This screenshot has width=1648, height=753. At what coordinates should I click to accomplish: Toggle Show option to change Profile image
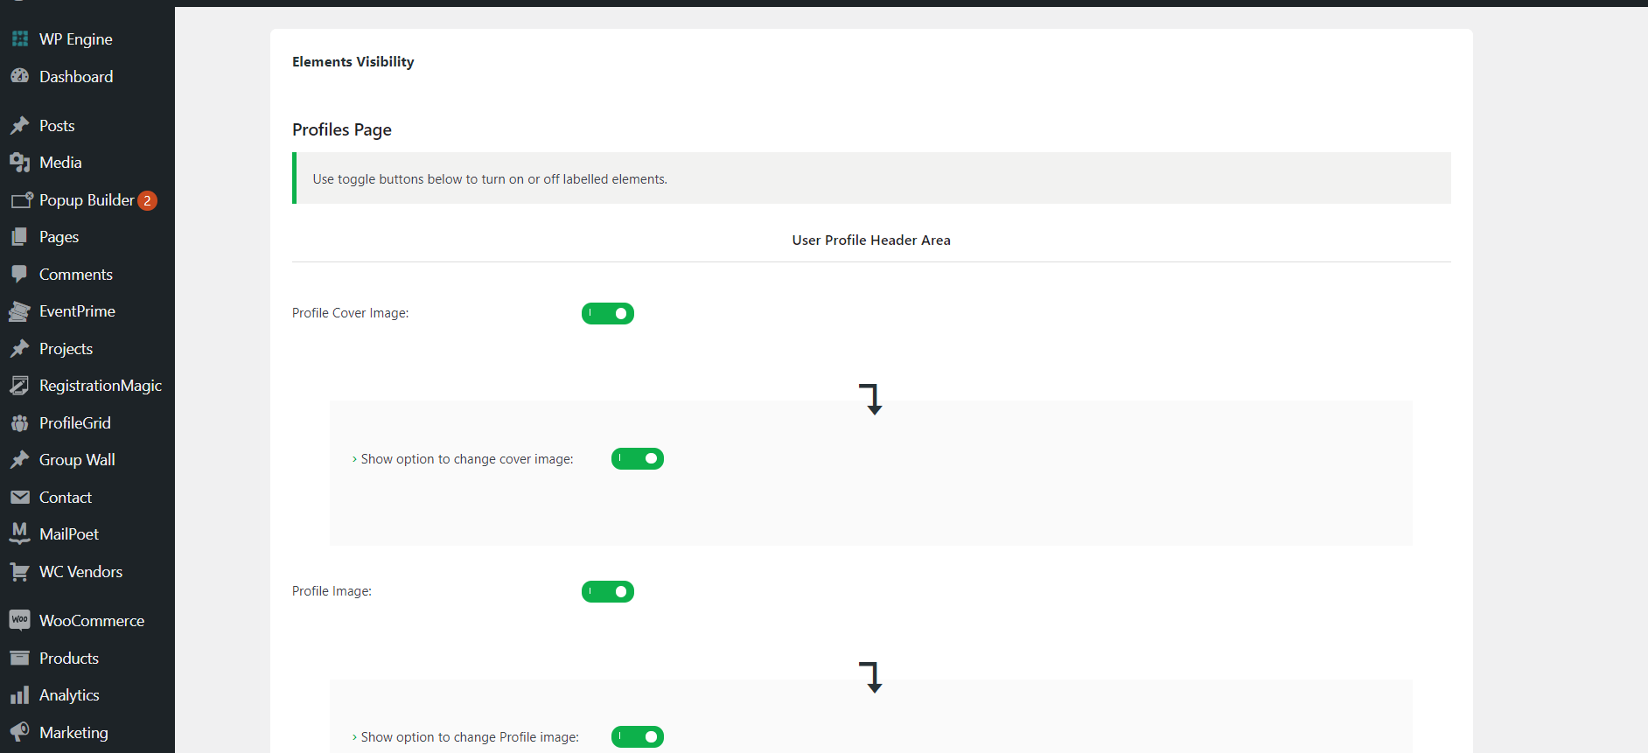pyautogui.click(x=638, y=737)
